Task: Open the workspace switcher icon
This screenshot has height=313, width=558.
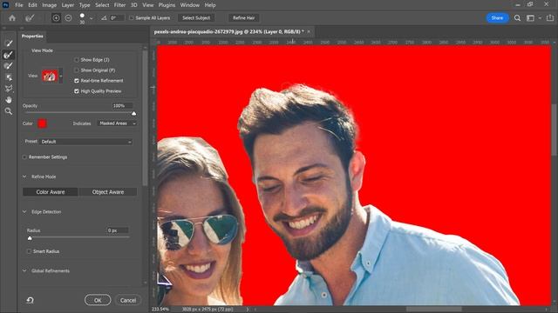Action: (530, 17)
